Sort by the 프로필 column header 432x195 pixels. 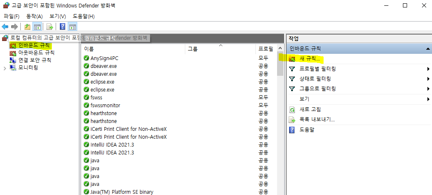pos(265,49)
